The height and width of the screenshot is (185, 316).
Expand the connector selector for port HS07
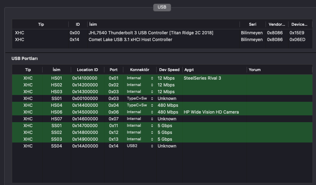(x=139, y=119)
